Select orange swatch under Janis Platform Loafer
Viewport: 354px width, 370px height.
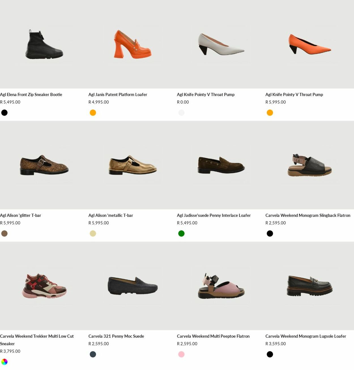(x=93, y=113)
